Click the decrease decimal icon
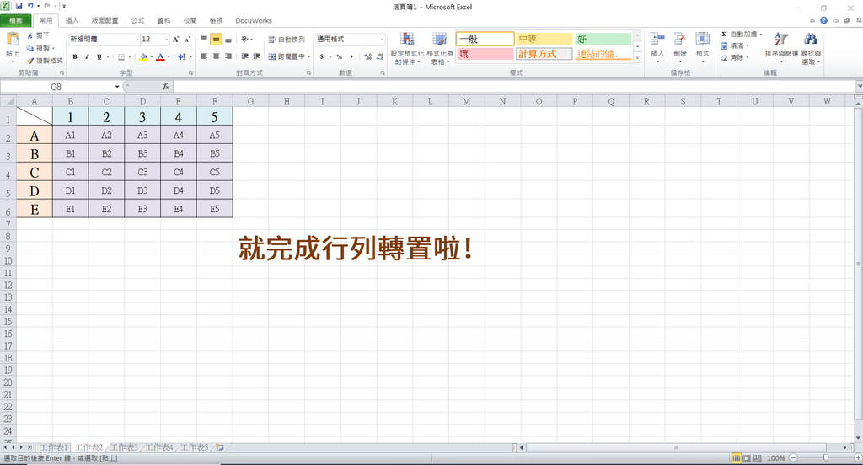The height and width of the screenshot is (465, 863). (x=380, y=56)
